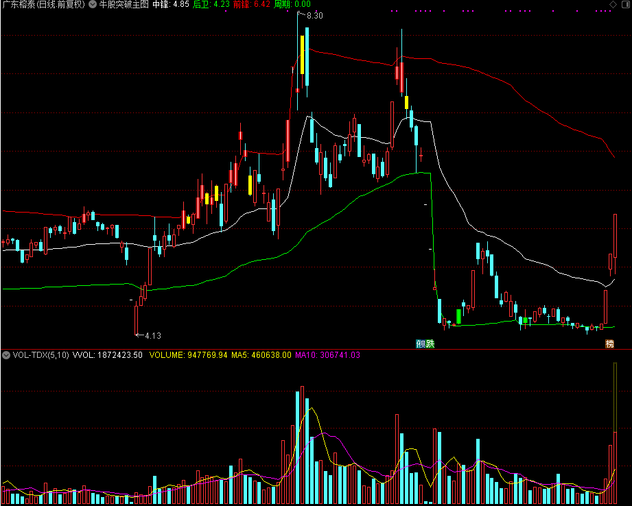Click the green 后卫: 4.23 value
632x506 pixels.
[211, 5]
